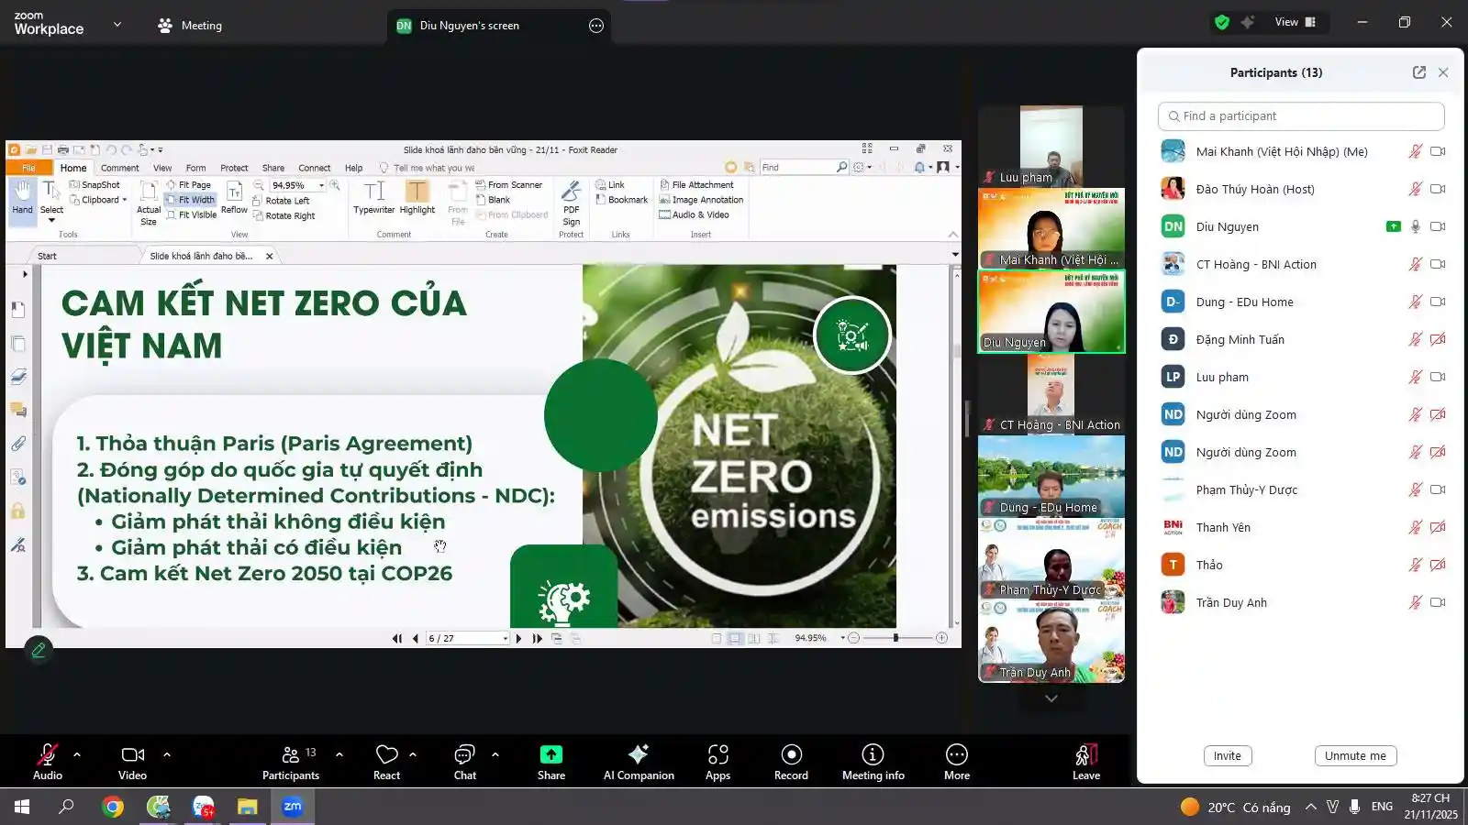Click the Find a participant search field

point(1301,116)
